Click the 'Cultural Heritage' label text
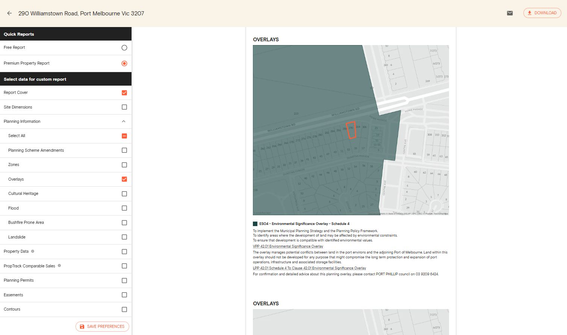The image size is (567, 335). click(x=23, y=193)
